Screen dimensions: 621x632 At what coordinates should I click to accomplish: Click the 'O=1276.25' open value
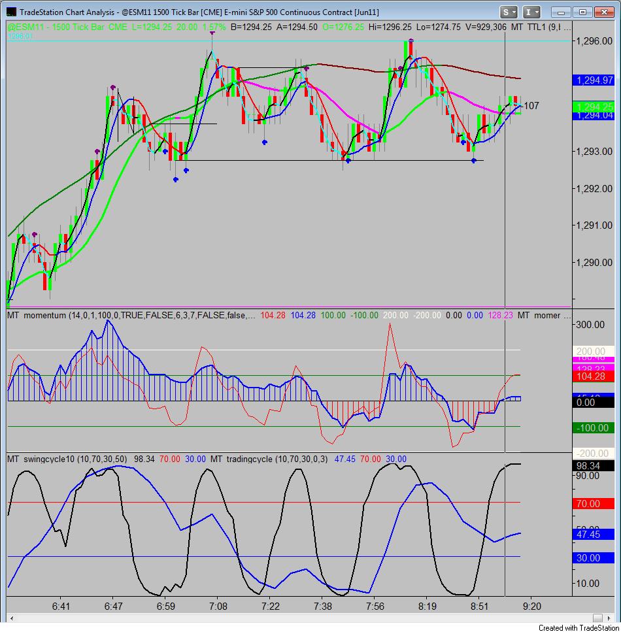coord(343,27)
